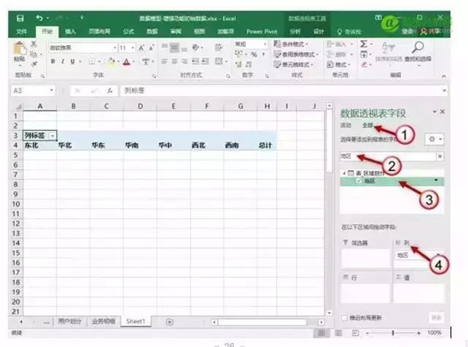
Task: Select the Page Break Preview icon in status bar
Action: coord(355,333)
